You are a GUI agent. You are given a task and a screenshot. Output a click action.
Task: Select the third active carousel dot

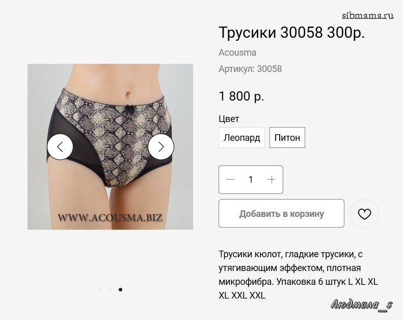(x=120, y=289)
